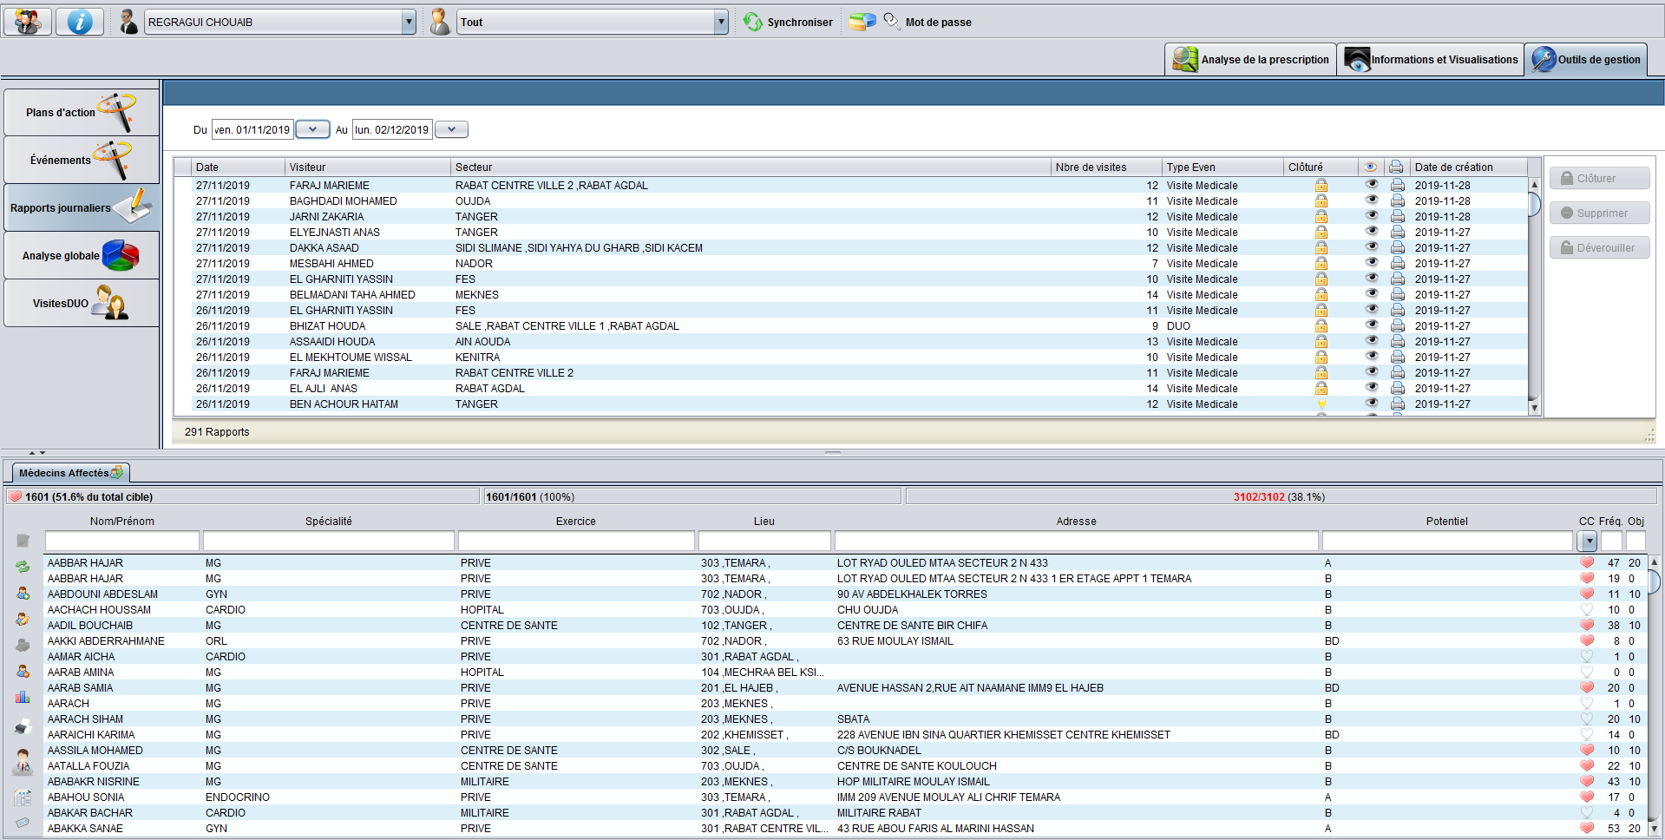Open the REGRAGUI CHOUAIB user dropdown
The width and height of the screenshot is (1665, 840).
tap(409, 22)
